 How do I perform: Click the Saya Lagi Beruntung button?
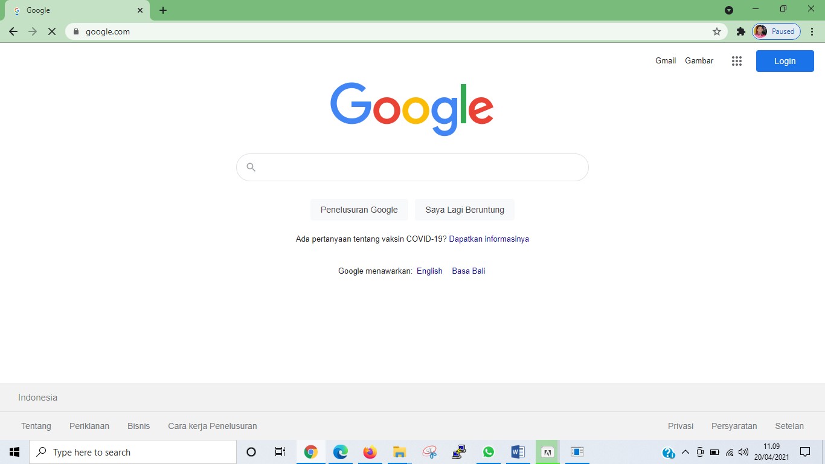coord(464,210)
